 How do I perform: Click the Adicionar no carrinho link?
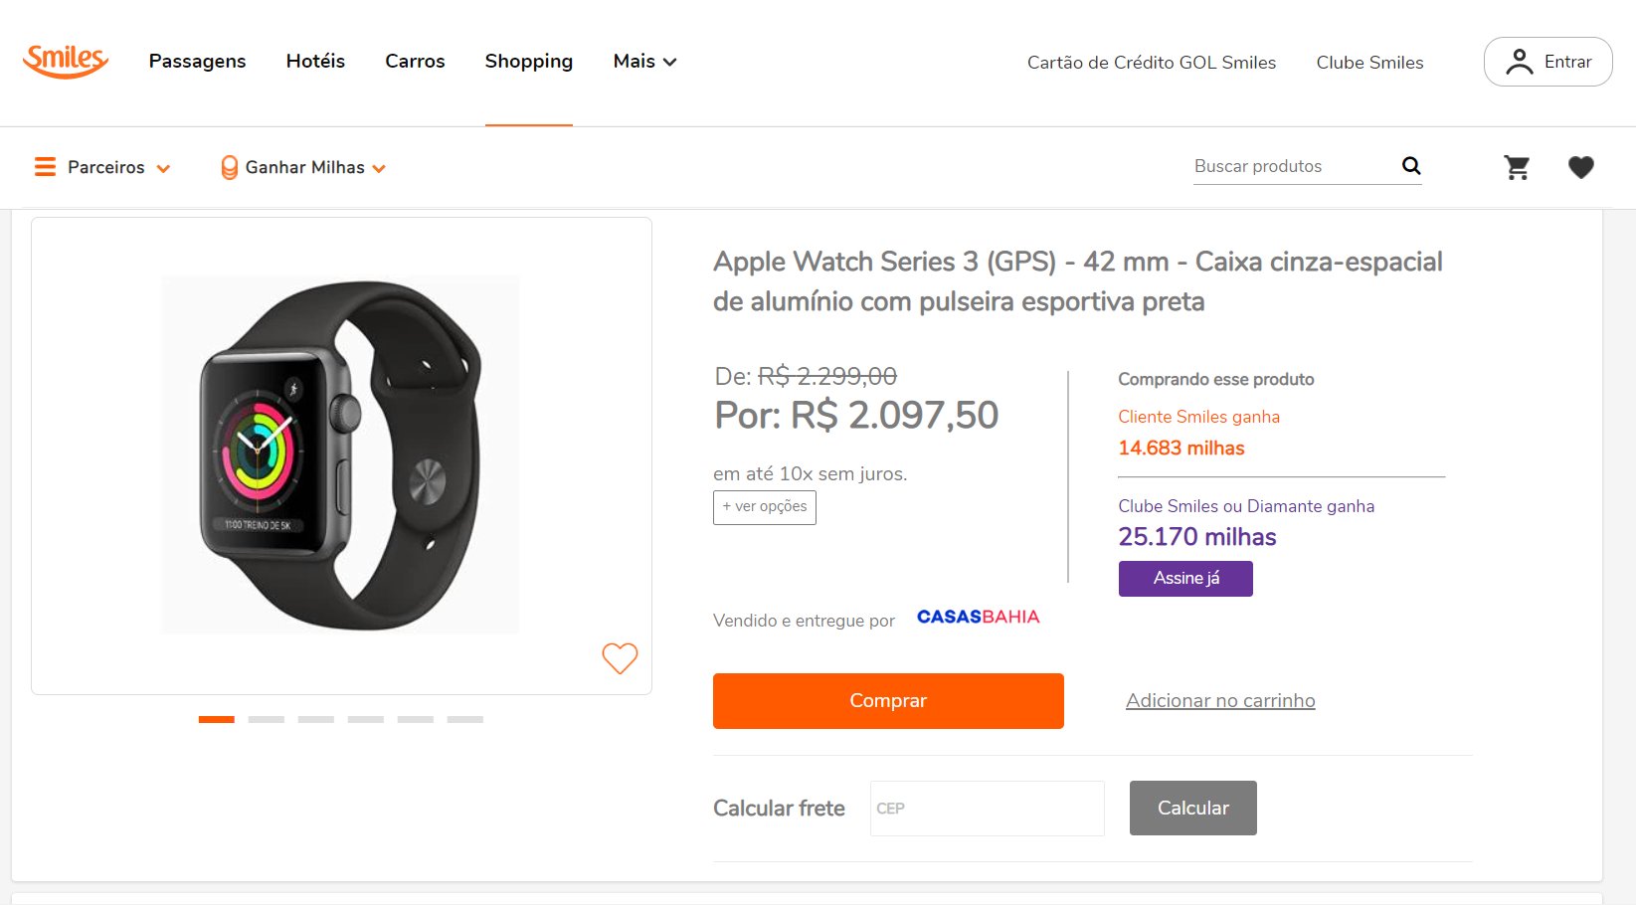pyautogui.click(x=1220, y=701)
